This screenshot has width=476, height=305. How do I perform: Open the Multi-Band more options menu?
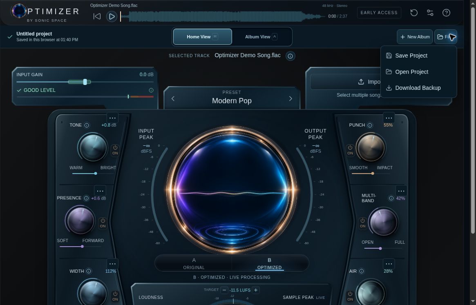point(401,191)
